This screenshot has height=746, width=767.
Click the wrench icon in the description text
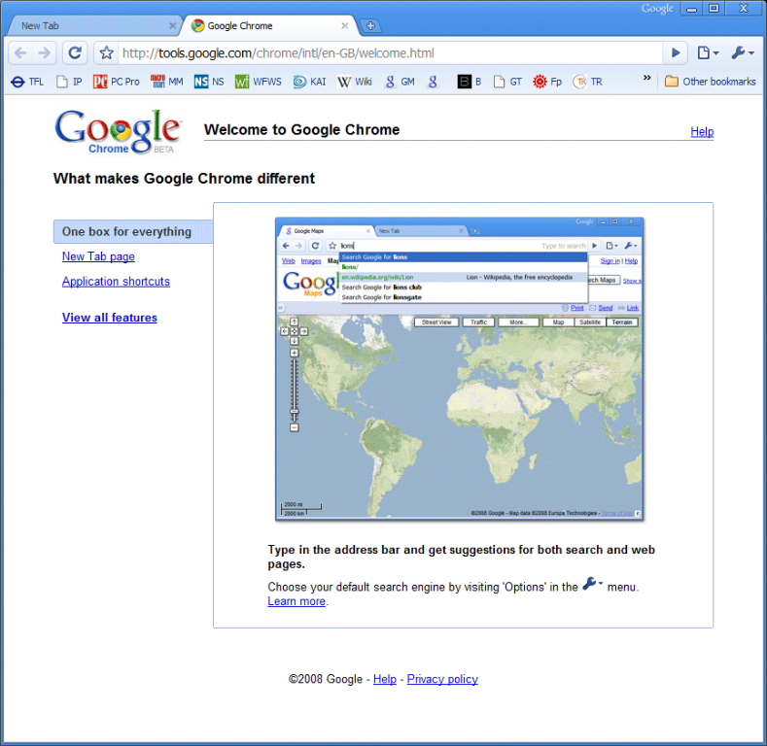(592, 584)
